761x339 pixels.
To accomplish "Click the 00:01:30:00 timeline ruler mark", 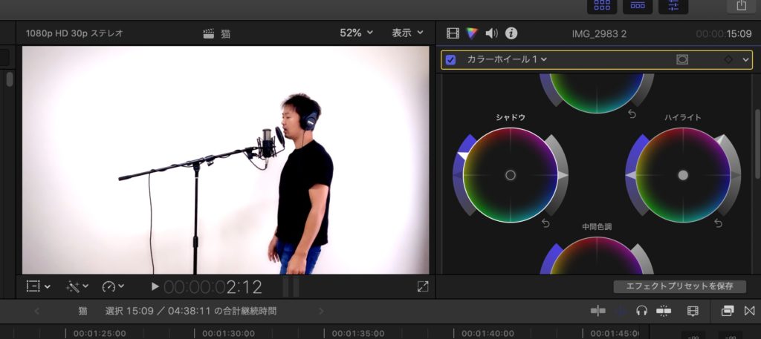I will coord(228,333).
